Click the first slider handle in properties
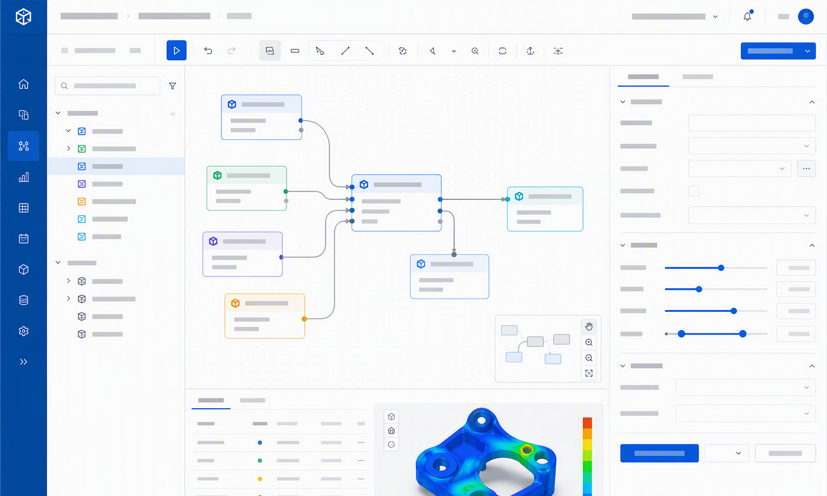Image resolution: width=827 pixels, height=496 pixels. click(x=721, y=268)
